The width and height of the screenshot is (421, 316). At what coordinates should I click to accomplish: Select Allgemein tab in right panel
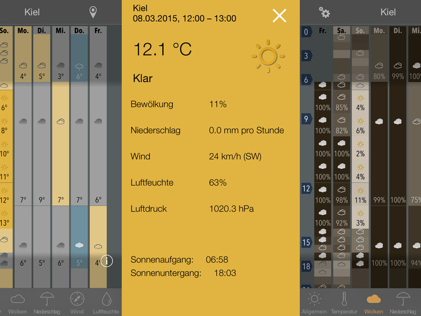click(314, 303)
